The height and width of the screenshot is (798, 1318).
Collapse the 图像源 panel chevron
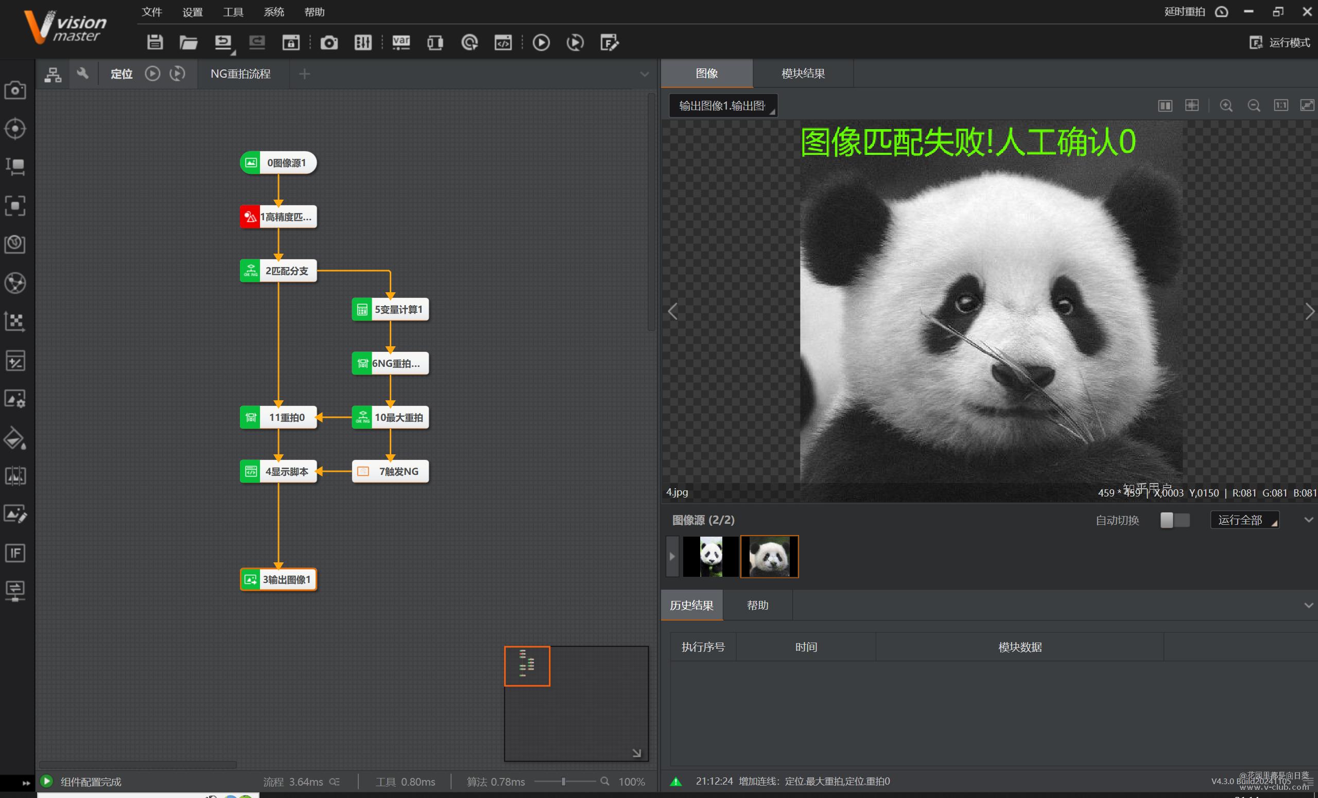1308,520
